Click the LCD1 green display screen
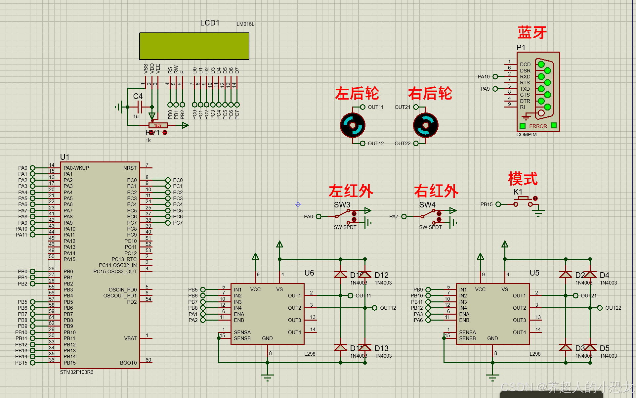Screen dimensions: 636x398 click(194, 46)
